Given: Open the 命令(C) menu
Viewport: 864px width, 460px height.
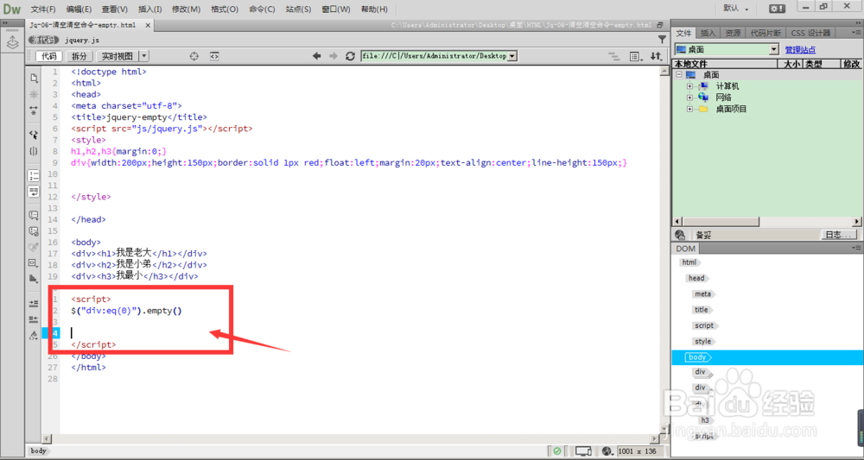Looking at the screenshot, I should click(262, 9).
